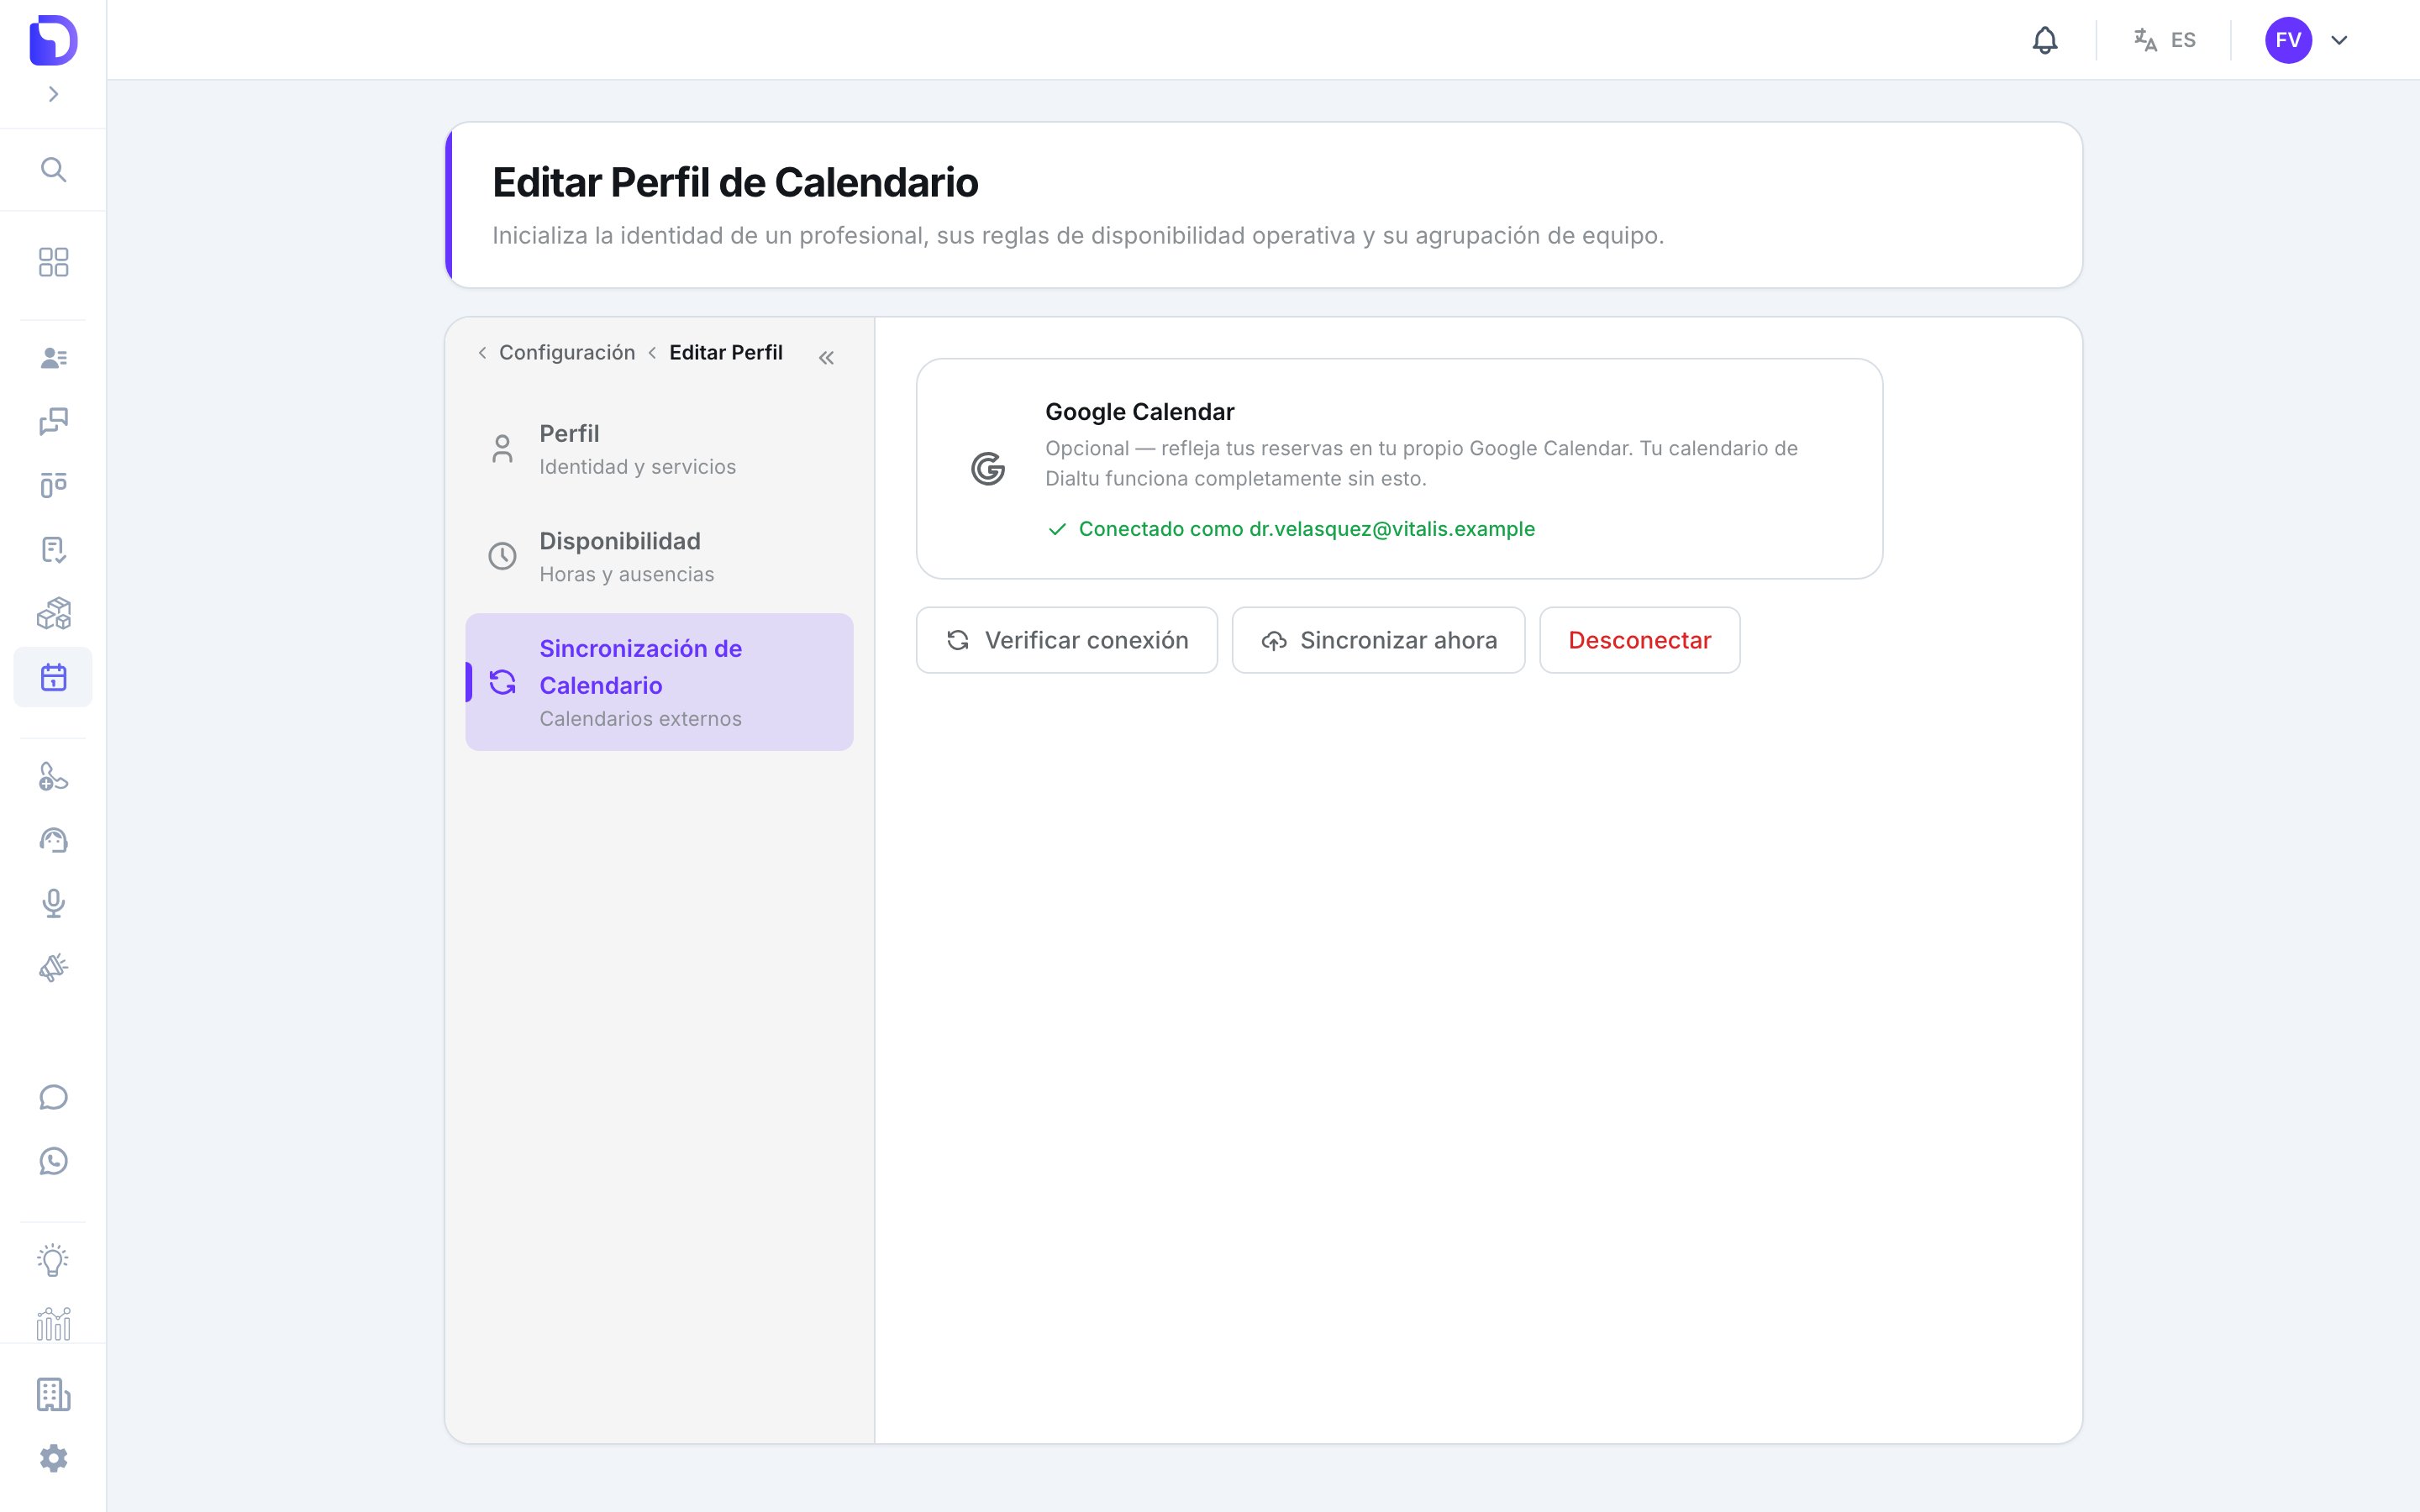Open the chat bubble messages icon
This screenshot has width=2420, height=1512.
tap(53, 1097)
